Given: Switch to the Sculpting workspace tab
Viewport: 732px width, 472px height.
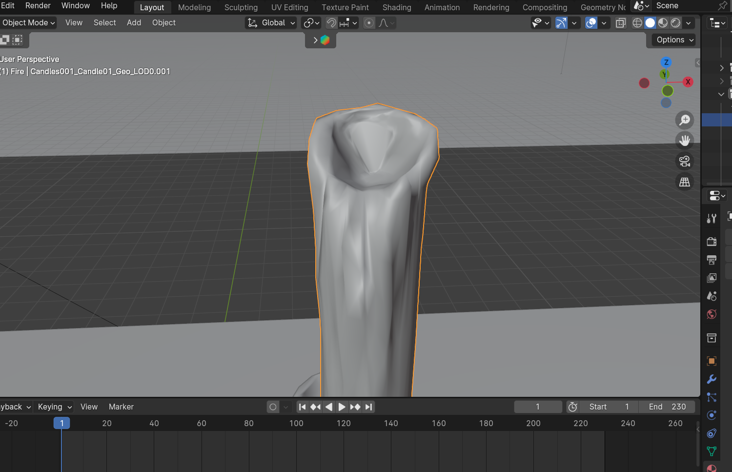Looking at the screenshot, I should coord(241,7).
